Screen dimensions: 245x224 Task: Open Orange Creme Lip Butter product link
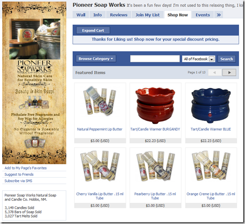pyautogui.click(x=211, y=196)
